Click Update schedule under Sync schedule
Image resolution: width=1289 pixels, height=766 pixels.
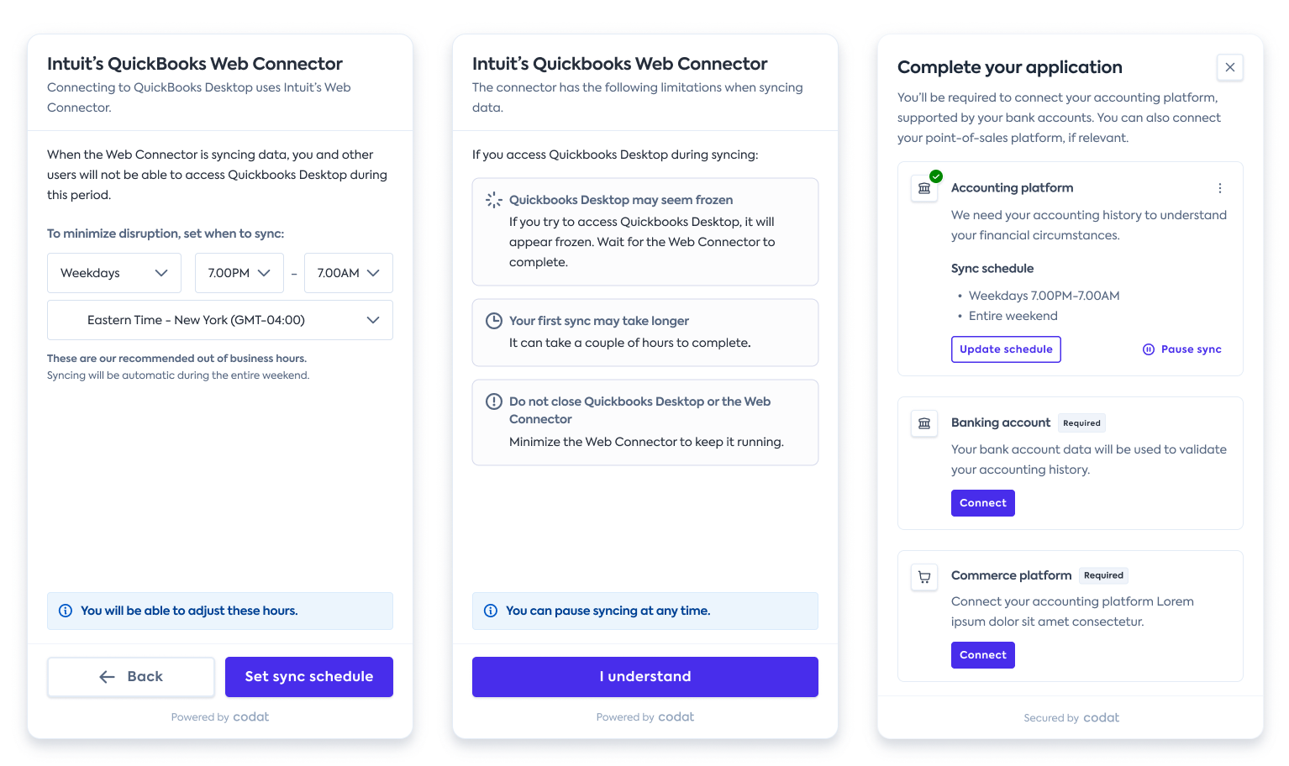(1006, 349)
